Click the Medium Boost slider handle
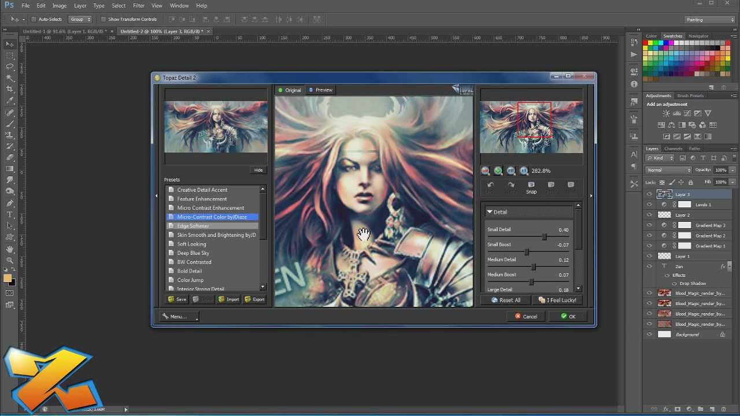Screen dimensions: 740x416 click(531, 282)
